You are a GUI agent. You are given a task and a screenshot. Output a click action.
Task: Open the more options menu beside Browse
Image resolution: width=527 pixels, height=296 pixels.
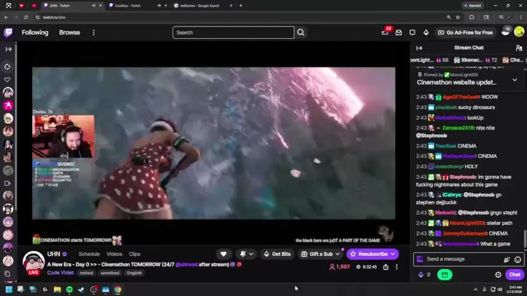[x=94, y=32]
